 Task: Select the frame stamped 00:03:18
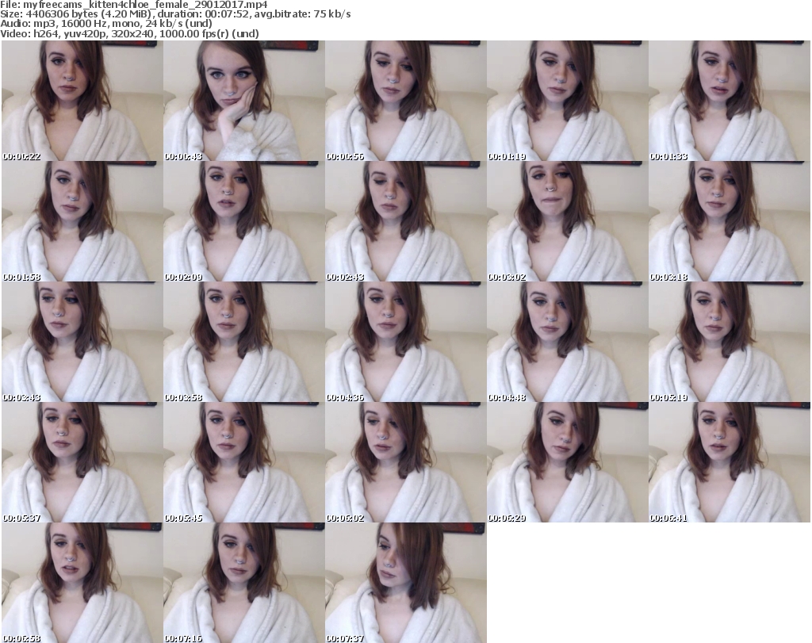click(x=730, y=221)
